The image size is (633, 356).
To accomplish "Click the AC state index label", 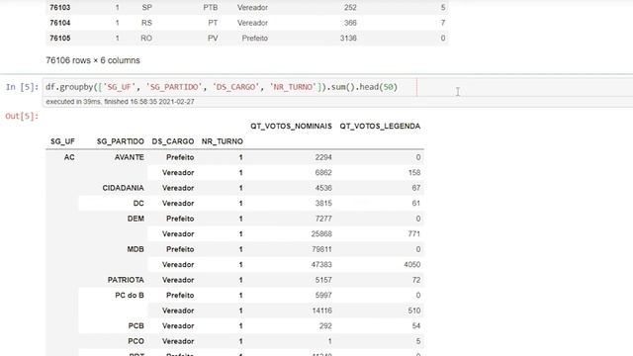I will click(69, 157).
